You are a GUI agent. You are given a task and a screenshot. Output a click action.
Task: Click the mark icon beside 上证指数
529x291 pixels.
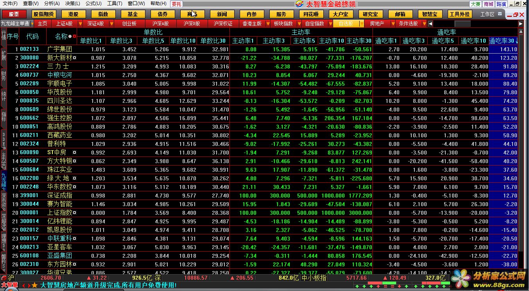tap(74, 213)
